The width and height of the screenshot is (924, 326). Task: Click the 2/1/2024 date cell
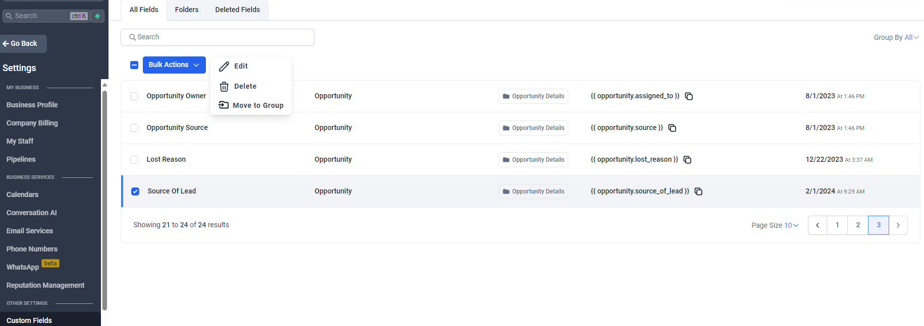coord(835,191)
